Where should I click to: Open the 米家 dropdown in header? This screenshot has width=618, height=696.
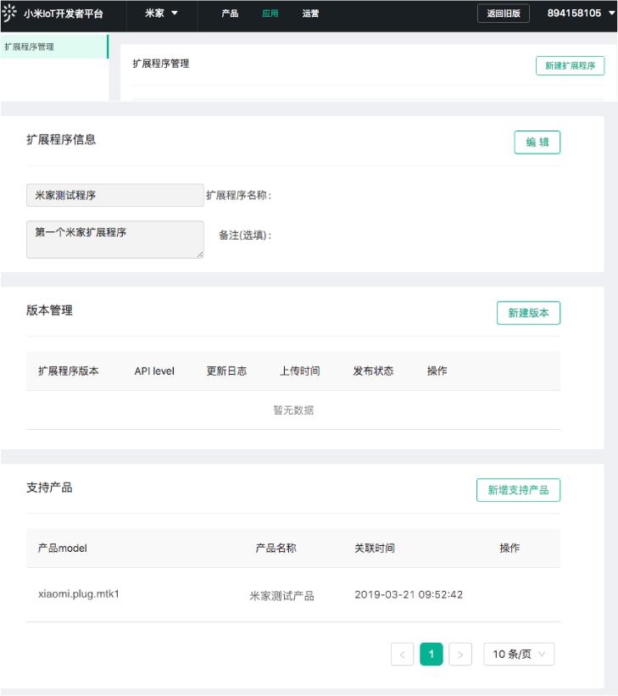(x=161, y=14)
